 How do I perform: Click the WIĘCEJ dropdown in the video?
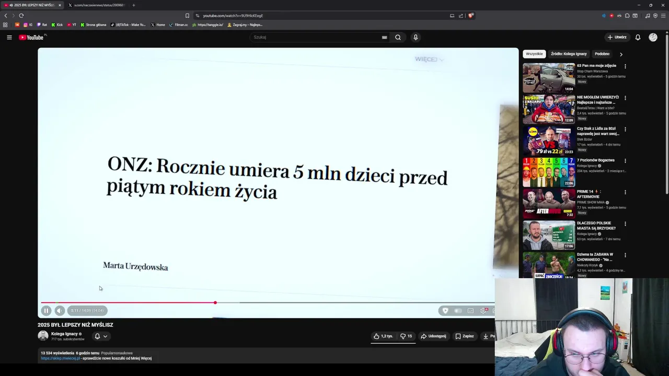tap(429, 59)
